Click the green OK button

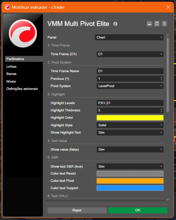point(138,210)
